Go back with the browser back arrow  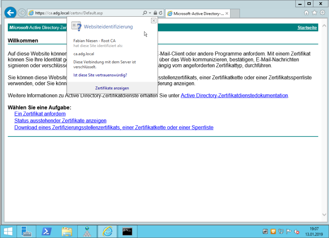[10, 13]
